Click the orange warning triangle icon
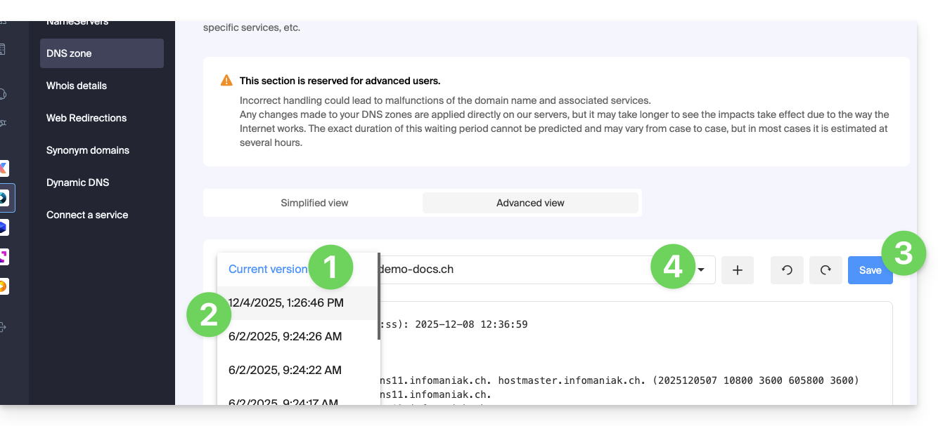The height and width of the screenshot is (426, 938). click(226, 81)
